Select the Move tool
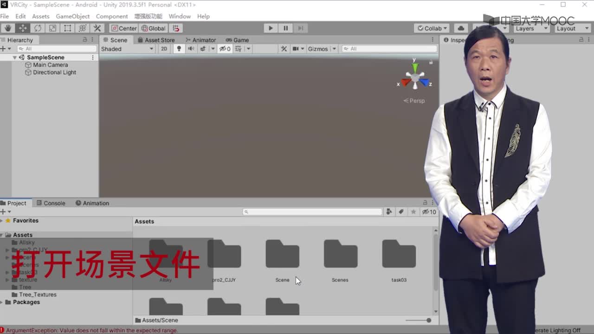This screenshot has height=334, width=594. 23,28
